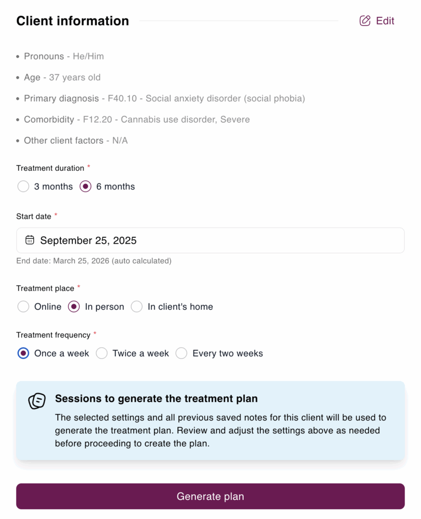The width and height of the screenshot is (421, 519).
Task: Click the Pronouns He/Him entry
Action: point(64,56)
